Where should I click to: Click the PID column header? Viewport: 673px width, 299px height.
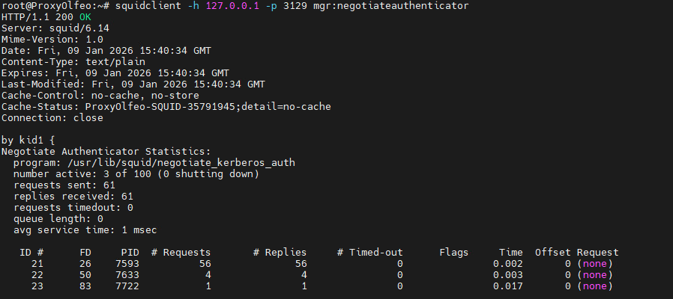pyautogui.click(x=126, y=253)
